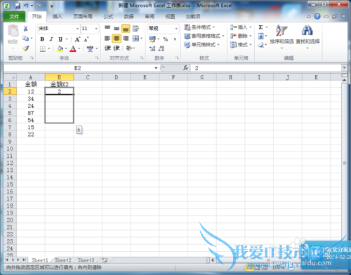Toggle Bold formatting
351x275 pixels.
(x=42, y=39)
